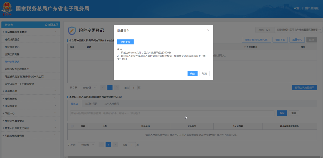Switch to the 按个人社保号 tab
This screenshot has width=323, height=158.
[x=112, y=104]
